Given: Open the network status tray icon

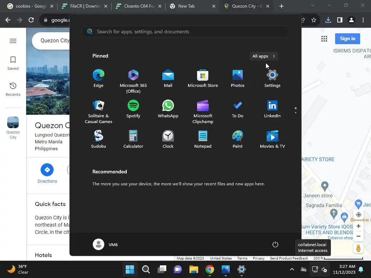Looking at the screenshot, I should 315,269.
